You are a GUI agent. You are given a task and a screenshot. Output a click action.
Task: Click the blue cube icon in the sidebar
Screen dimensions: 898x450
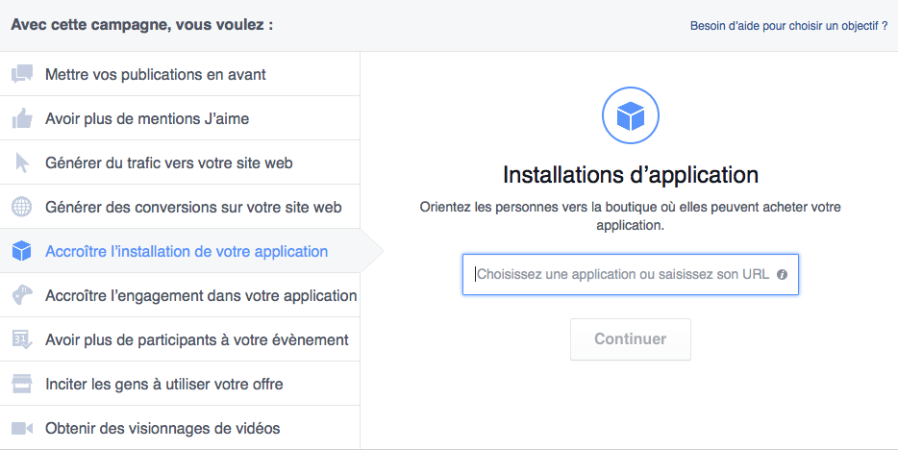pyautogui.click(x=21, y=251)
